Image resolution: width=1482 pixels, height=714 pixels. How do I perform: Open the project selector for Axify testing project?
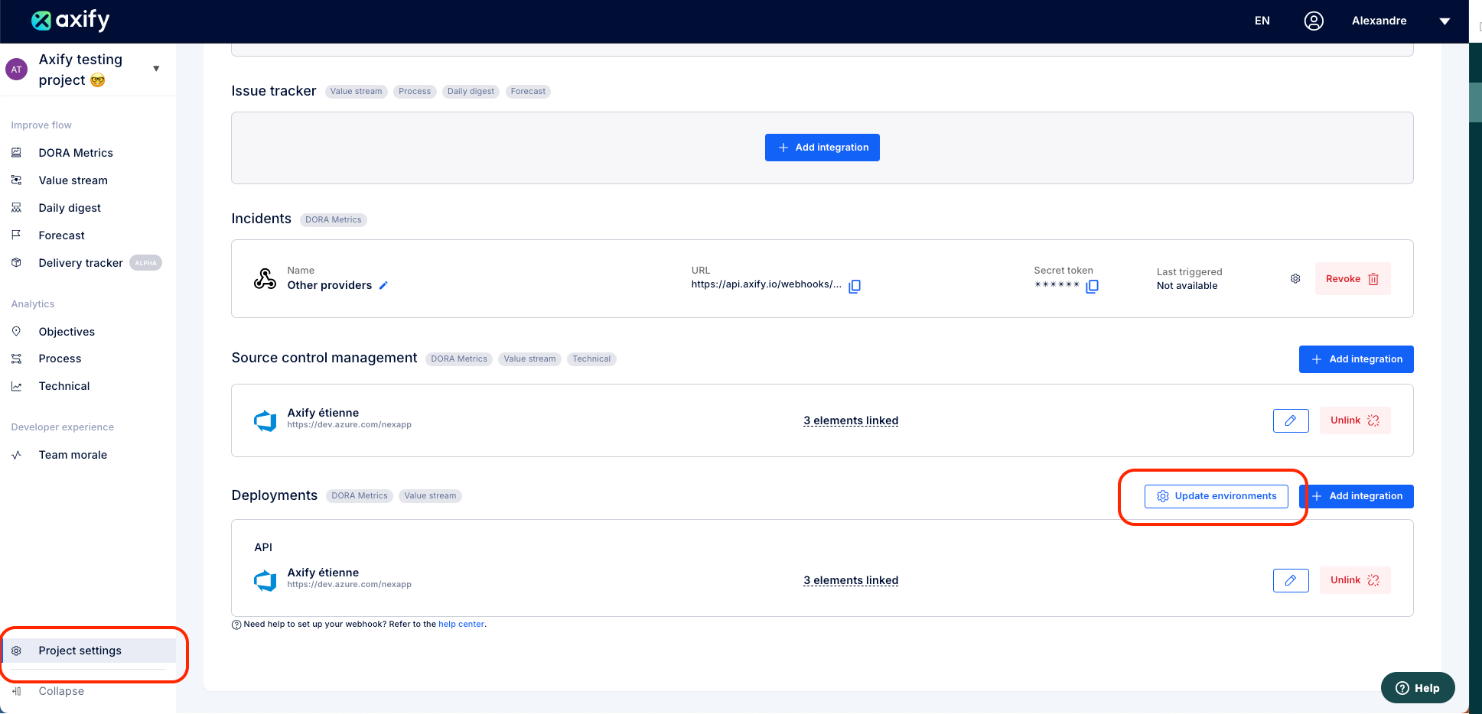[x=156, y=68]
